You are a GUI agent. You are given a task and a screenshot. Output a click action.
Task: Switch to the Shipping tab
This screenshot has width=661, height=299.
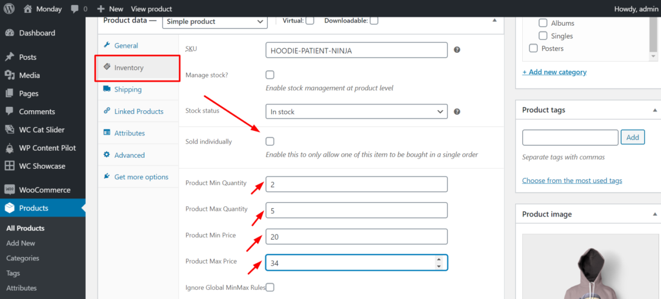coord(128,90)
